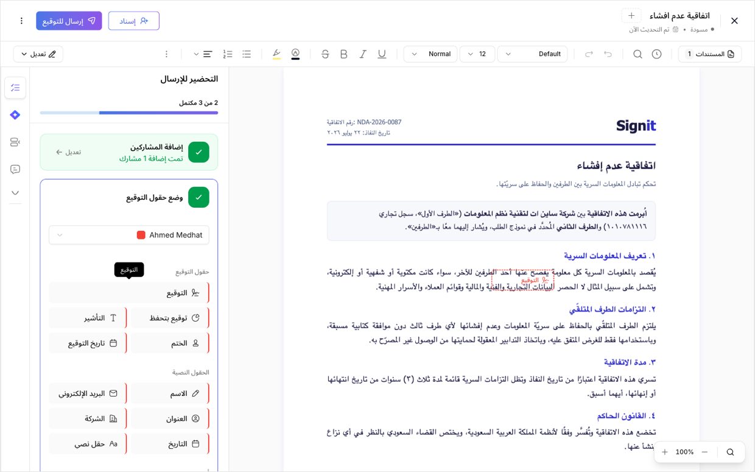The image size is (755, 472).
Task: Toggle underline formatting
Action: (x=382, y=54)
